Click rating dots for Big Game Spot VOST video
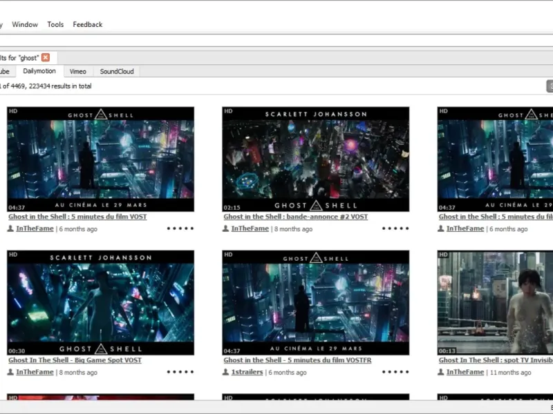This screenshot has width=553, height=414. coord(180,372)
